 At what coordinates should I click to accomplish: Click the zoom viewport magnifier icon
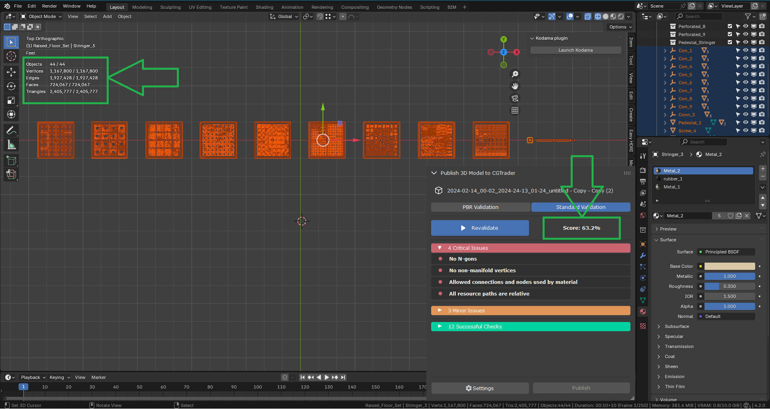click(515, 74)
